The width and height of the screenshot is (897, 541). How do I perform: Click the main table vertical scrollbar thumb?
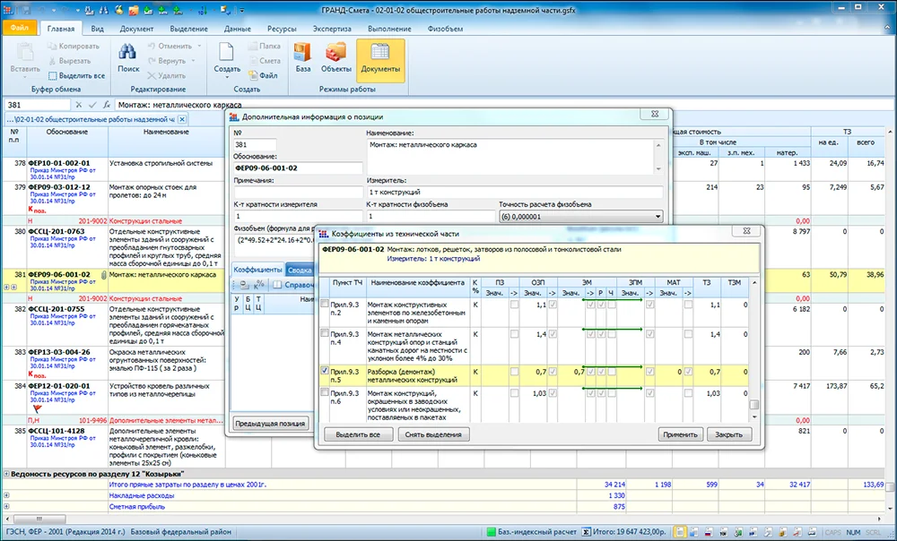890,486
